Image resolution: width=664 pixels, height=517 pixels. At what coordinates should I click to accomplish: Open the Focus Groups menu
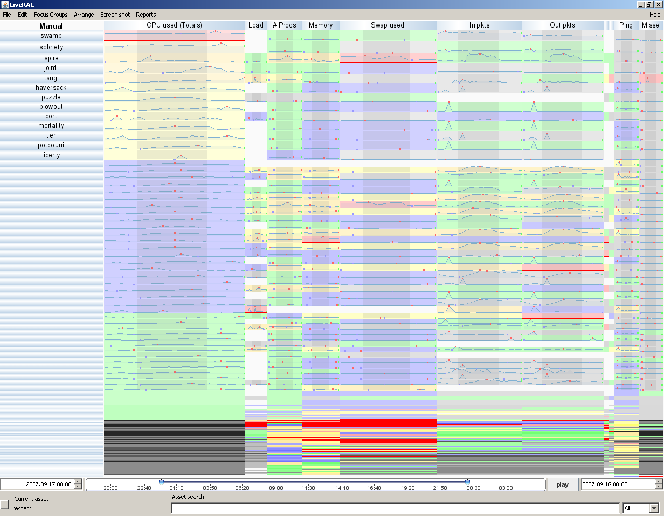(51, 15)
